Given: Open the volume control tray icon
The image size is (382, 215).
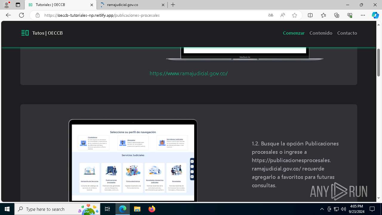Looking at the screenshot, I should 344,209.
